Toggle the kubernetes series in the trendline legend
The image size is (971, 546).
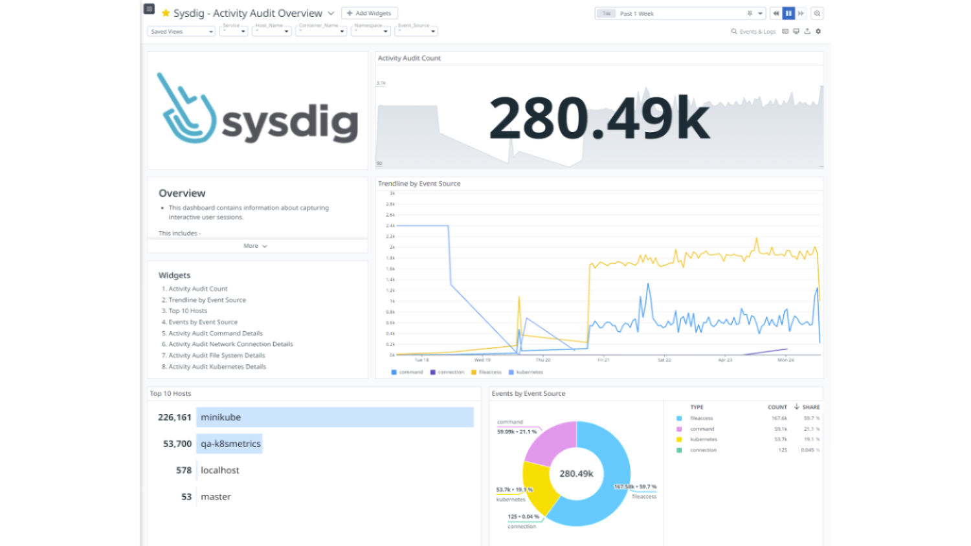coord(526,372)
